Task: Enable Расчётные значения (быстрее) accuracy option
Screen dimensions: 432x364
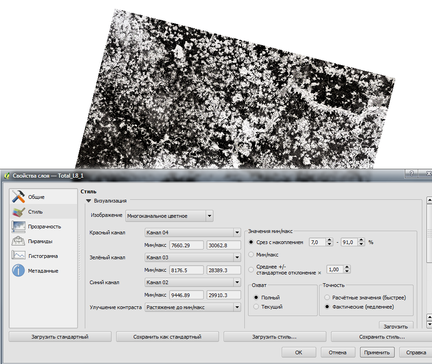Action: point(327,298)
